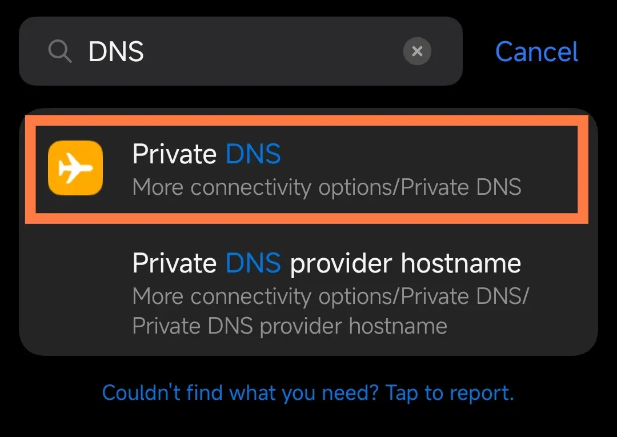617x437 pixels.
Task: Tap the typed DNS query text
Action: click(116, 51)
